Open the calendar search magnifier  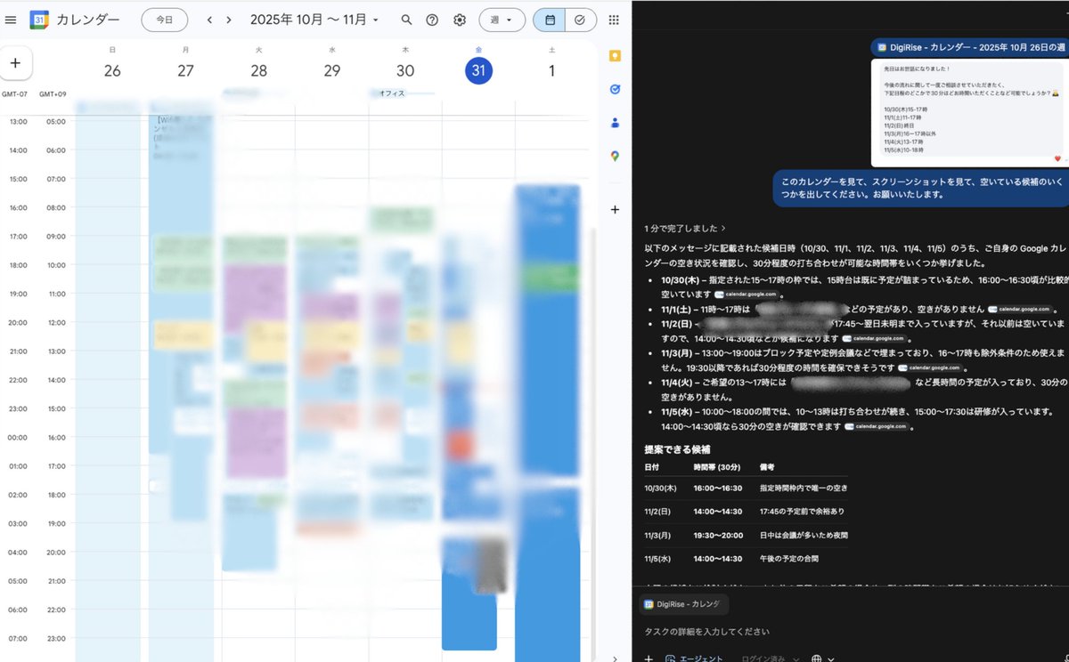(406, 20)
